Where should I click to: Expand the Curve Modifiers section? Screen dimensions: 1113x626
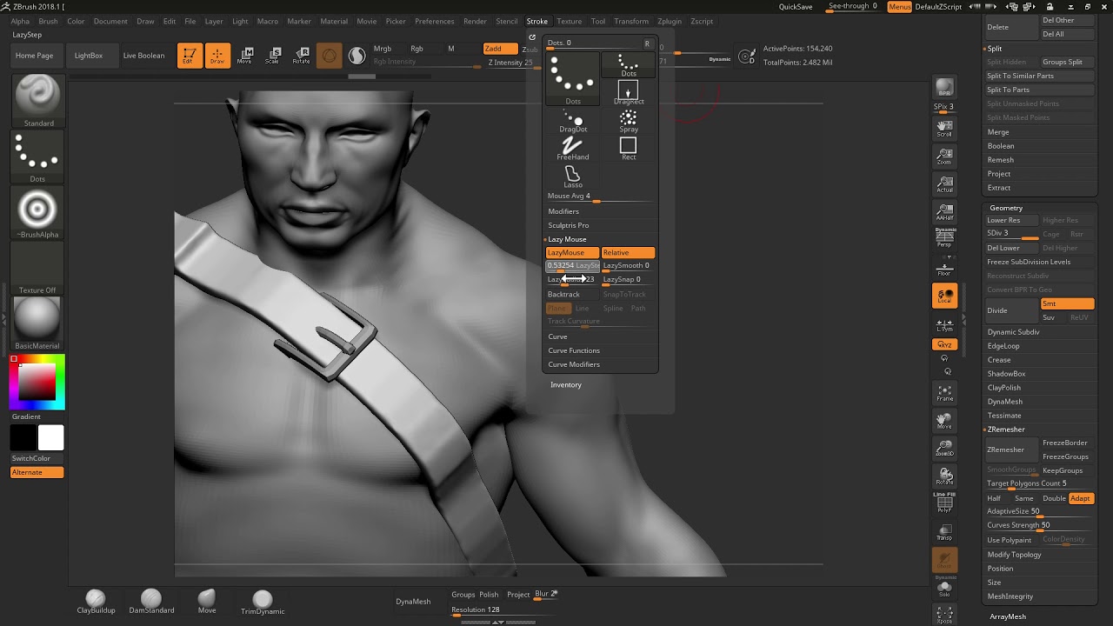[x=574, y=364]
